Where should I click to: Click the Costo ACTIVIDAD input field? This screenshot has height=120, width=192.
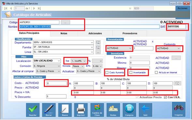click(57, 83)
